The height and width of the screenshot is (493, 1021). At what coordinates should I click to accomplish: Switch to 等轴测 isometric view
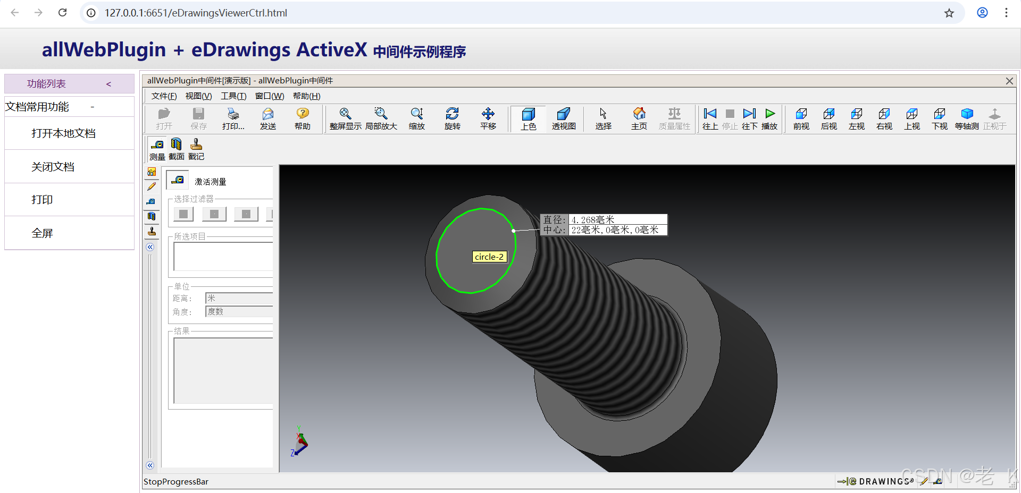967,118
